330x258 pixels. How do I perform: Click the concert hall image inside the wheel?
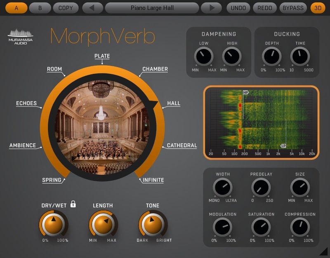pos(103,124)
